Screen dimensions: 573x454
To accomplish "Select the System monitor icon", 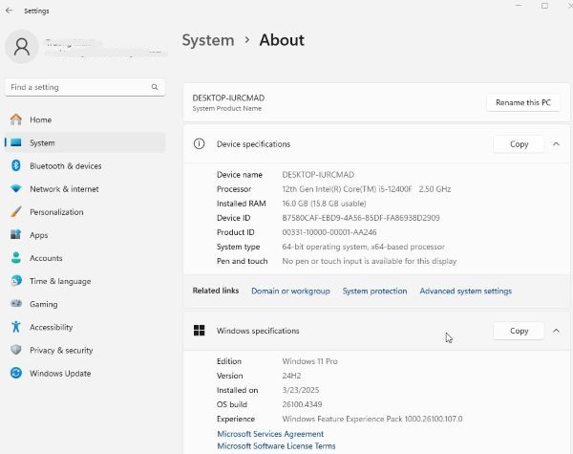I will pos(16,142).
